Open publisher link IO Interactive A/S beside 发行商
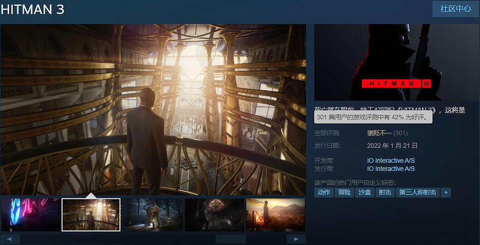Image resolution: width=480 pixels, height=245 pixels. pos(391,169)
